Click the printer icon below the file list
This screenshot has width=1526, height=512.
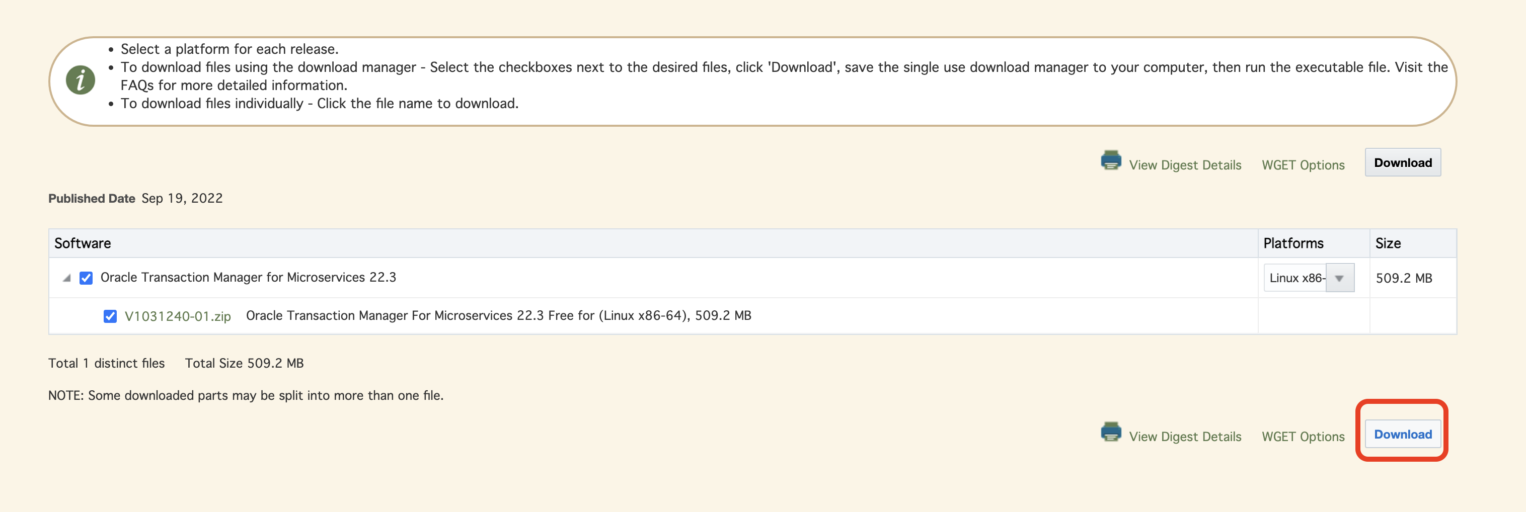click(1111, 432)
